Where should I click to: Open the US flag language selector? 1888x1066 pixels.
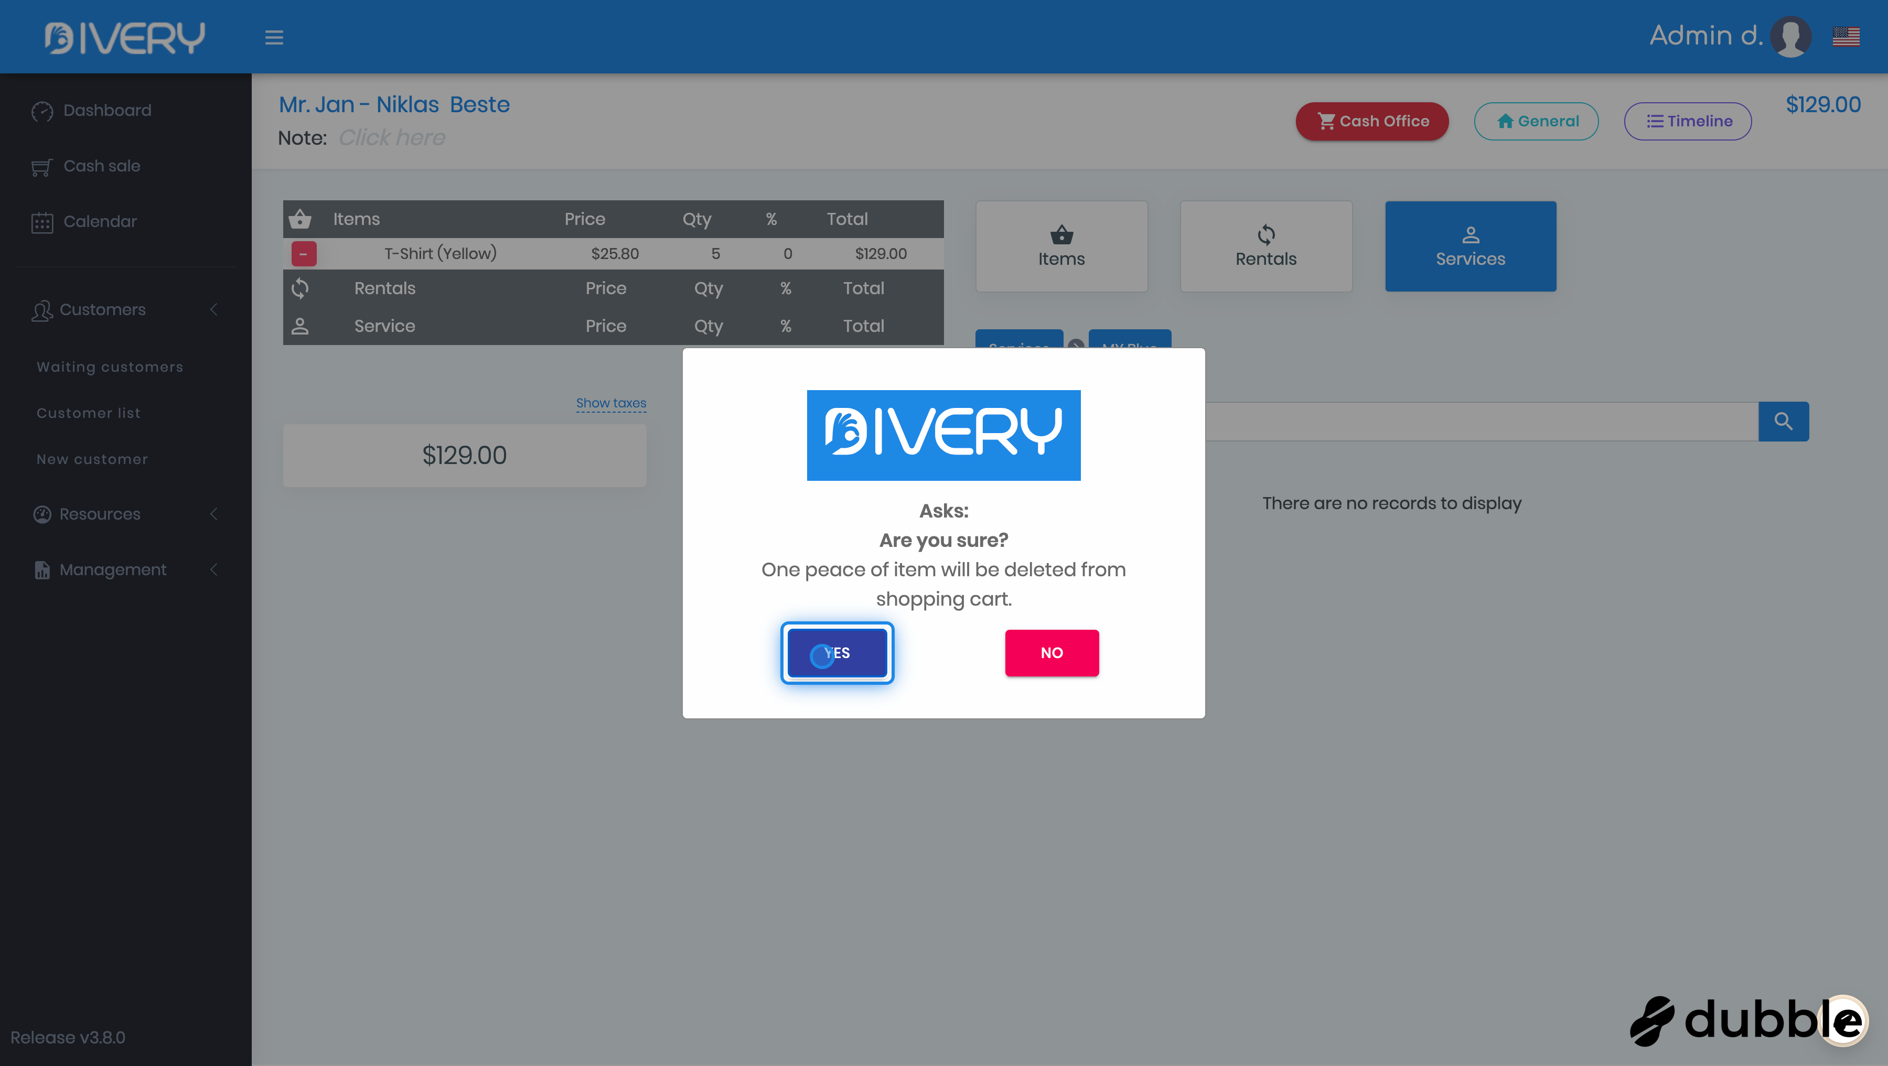click(1846, 36)
